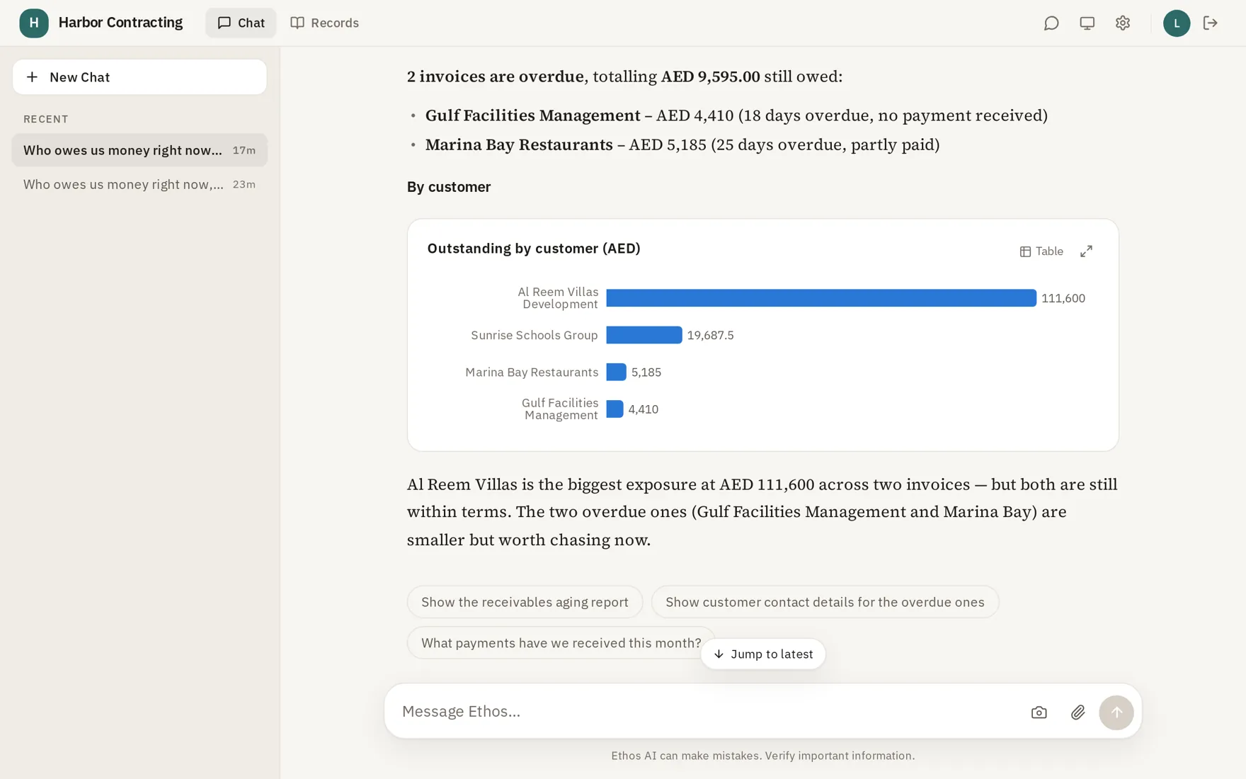Image resolution: width=1246 pixels, height=779 pixels.
Task: Click the camera screenshot icon
Action: (1039, 712)
